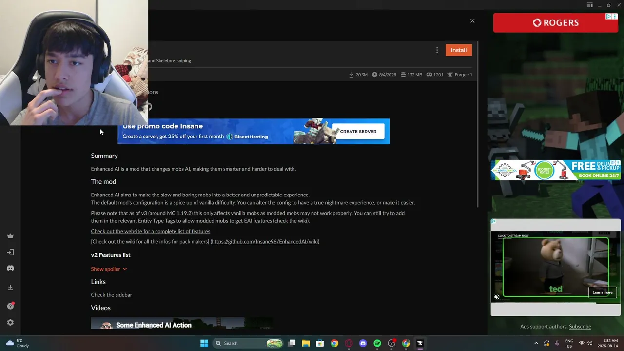Click the taskbar Search box
Viewport: 624px width, 351px height.
click(x=249, y=343)
